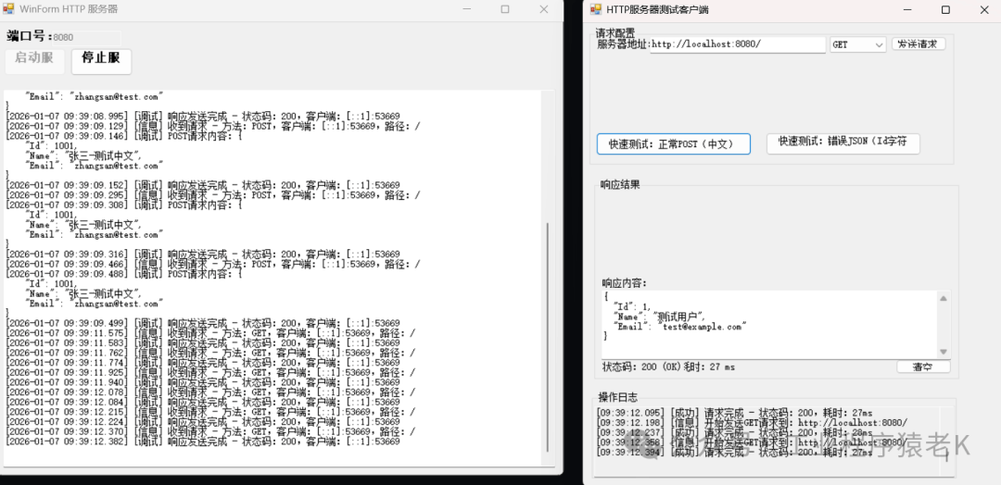Click the 端口号 port number field
The image size is (1001, 485).
85,37
